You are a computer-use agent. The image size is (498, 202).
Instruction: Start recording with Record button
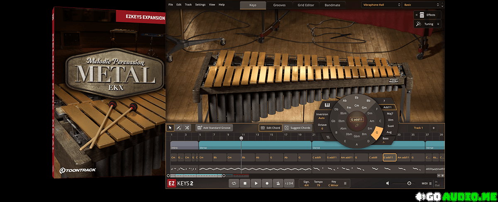click(267, 183)
